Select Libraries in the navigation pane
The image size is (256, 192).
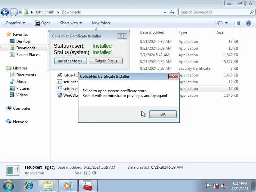click(x=20, y=68)
